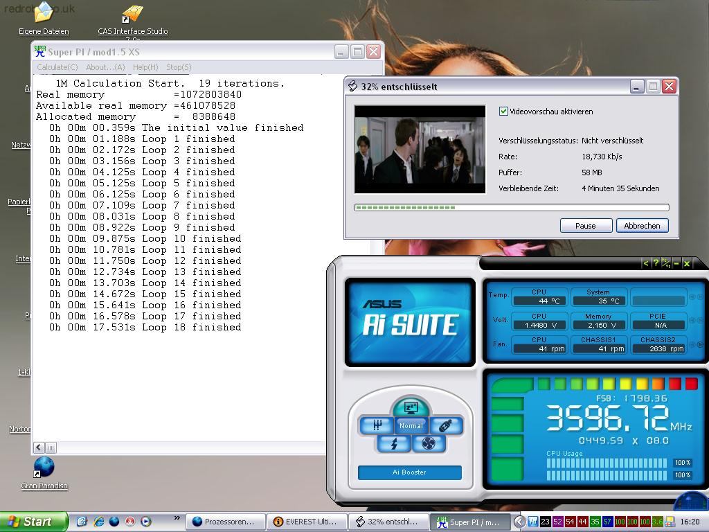This screenshot has height=532, width=709.
Task: Select the fan icon in Ai Suite
Action: (x=428, y=444)
